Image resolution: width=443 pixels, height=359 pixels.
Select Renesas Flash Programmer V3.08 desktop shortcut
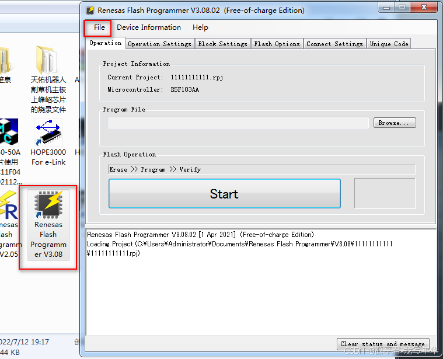coord(48,225)
